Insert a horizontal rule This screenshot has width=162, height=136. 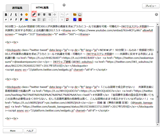[x=55, y=14]
